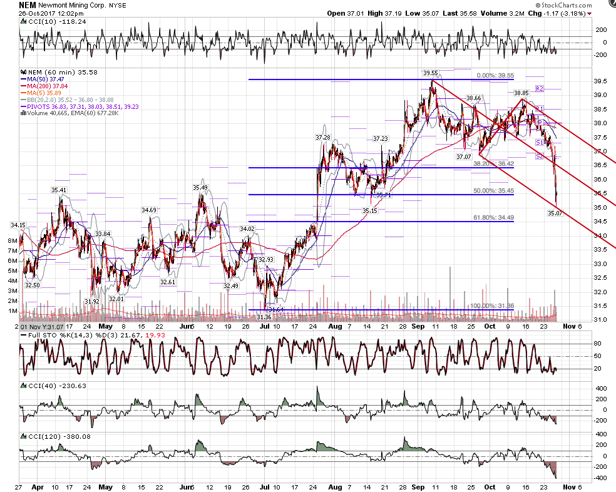
Task: Click Sep on the main chart date axis
Action: pyautogui.click(x=418, y=327)
